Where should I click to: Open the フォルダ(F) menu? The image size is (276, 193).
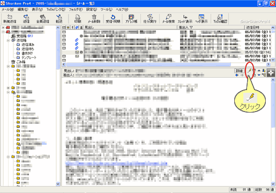tap(76, 10)
